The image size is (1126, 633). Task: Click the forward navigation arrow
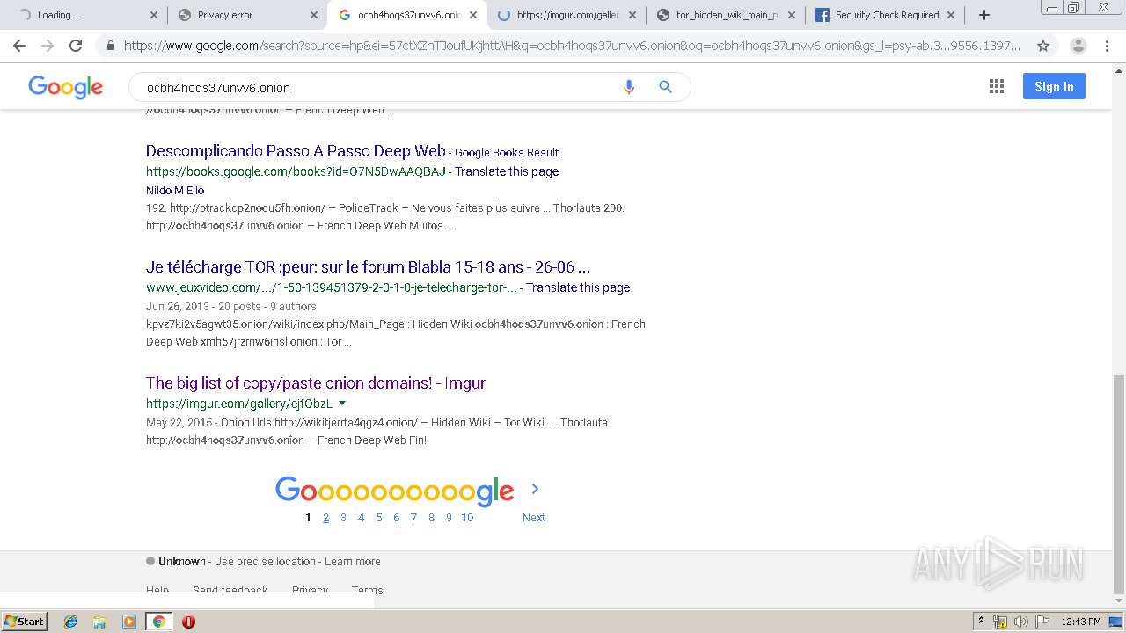coord(48,46)
